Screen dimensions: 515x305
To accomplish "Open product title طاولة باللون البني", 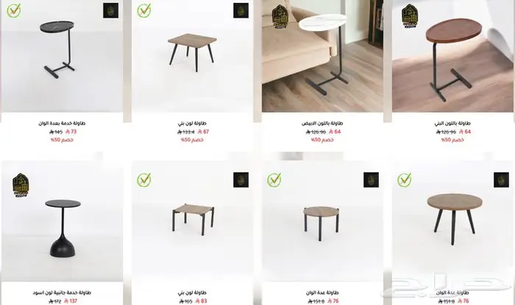I will point(452,123).
